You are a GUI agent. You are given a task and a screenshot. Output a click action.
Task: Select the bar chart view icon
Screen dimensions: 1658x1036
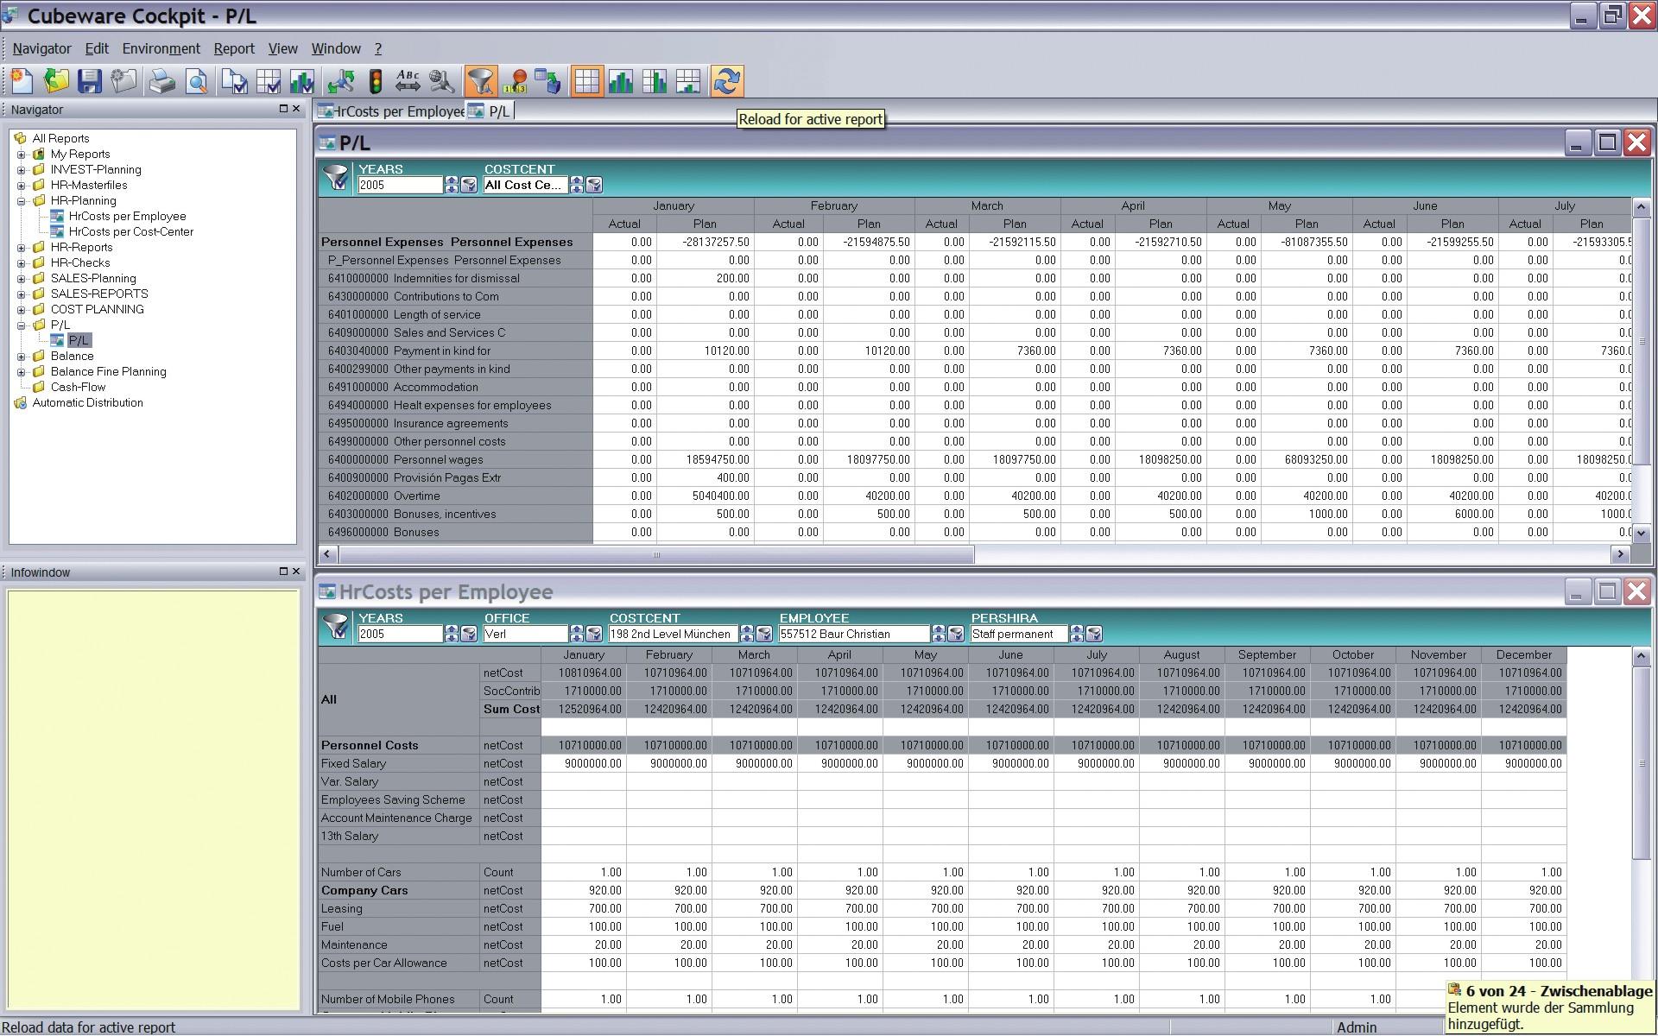(x=620, y=81)
